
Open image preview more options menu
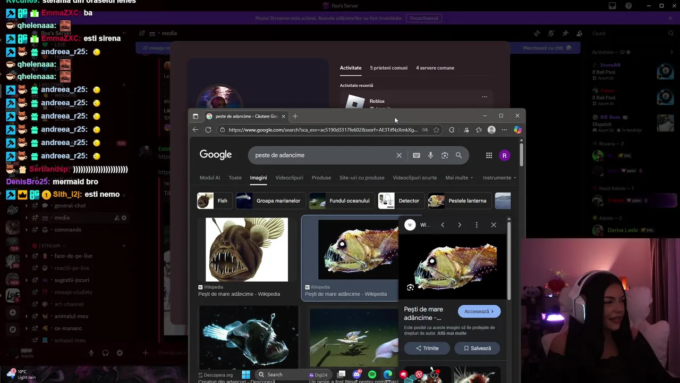[477, 225]
